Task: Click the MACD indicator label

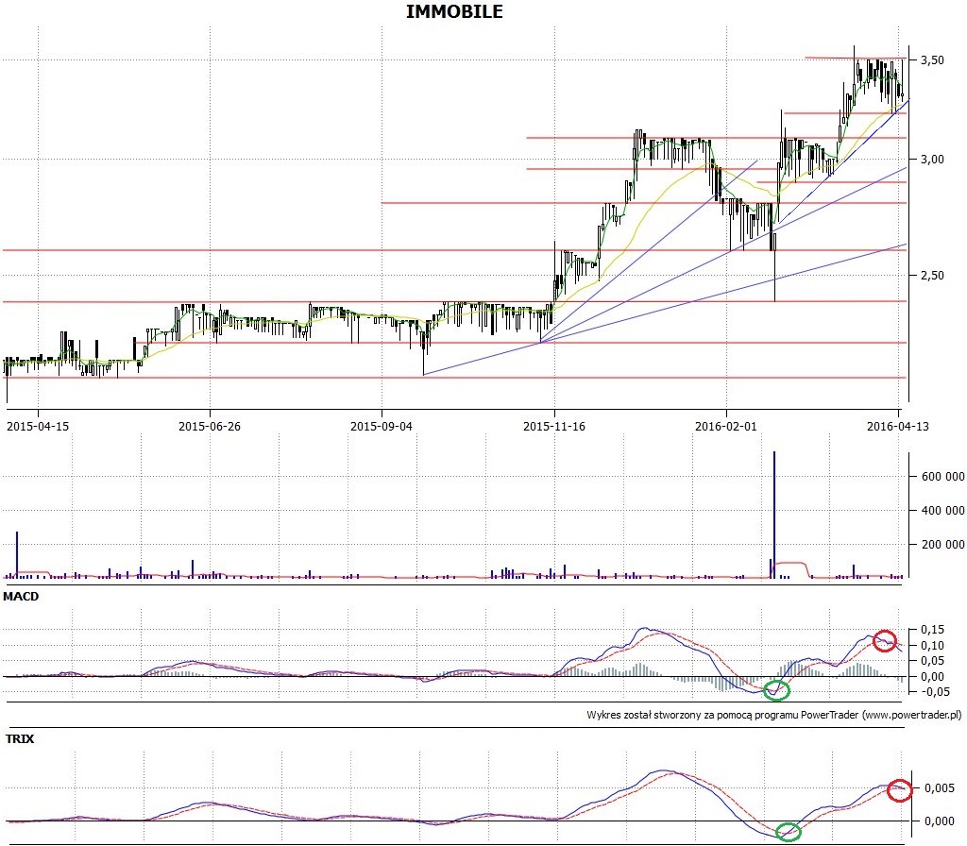Action: (21, 597)
